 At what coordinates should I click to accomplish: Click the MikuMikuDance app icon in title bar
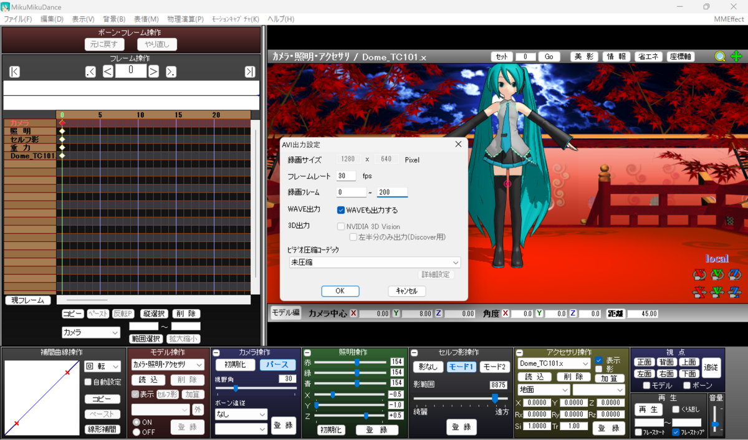(x=6, y=7)
